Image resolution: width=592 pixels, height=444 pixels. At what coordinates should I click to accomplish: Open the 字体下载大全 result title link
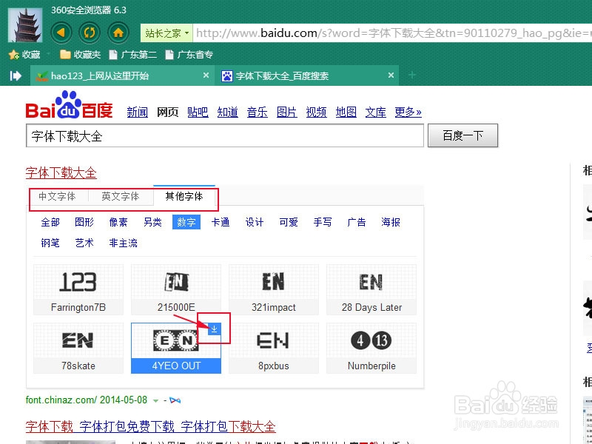(x=61, y=173)
